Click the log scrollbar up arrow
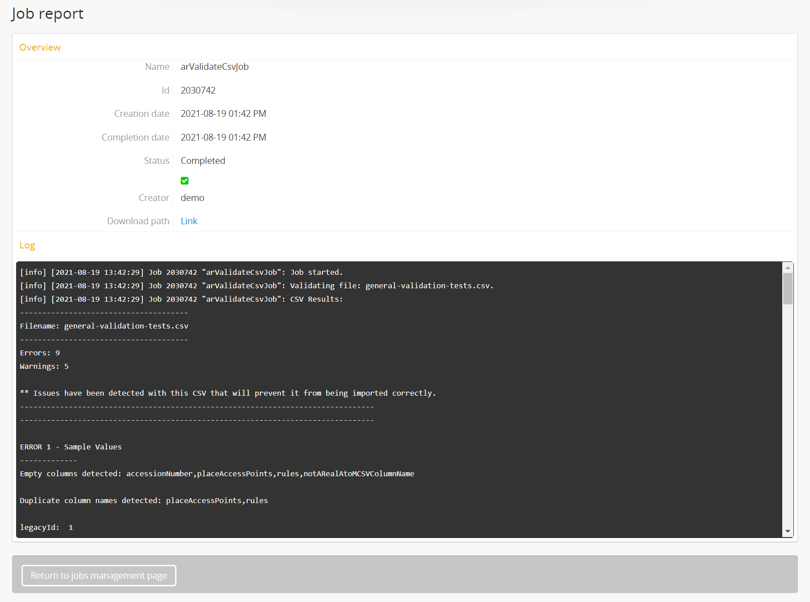The height and width of the screenshot is (602, 810). (788, 268)
